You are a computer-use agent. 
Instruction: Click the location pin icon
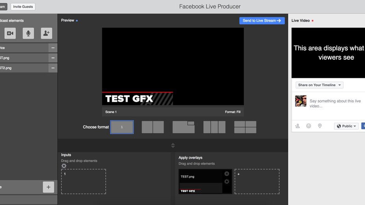[320, 126]
